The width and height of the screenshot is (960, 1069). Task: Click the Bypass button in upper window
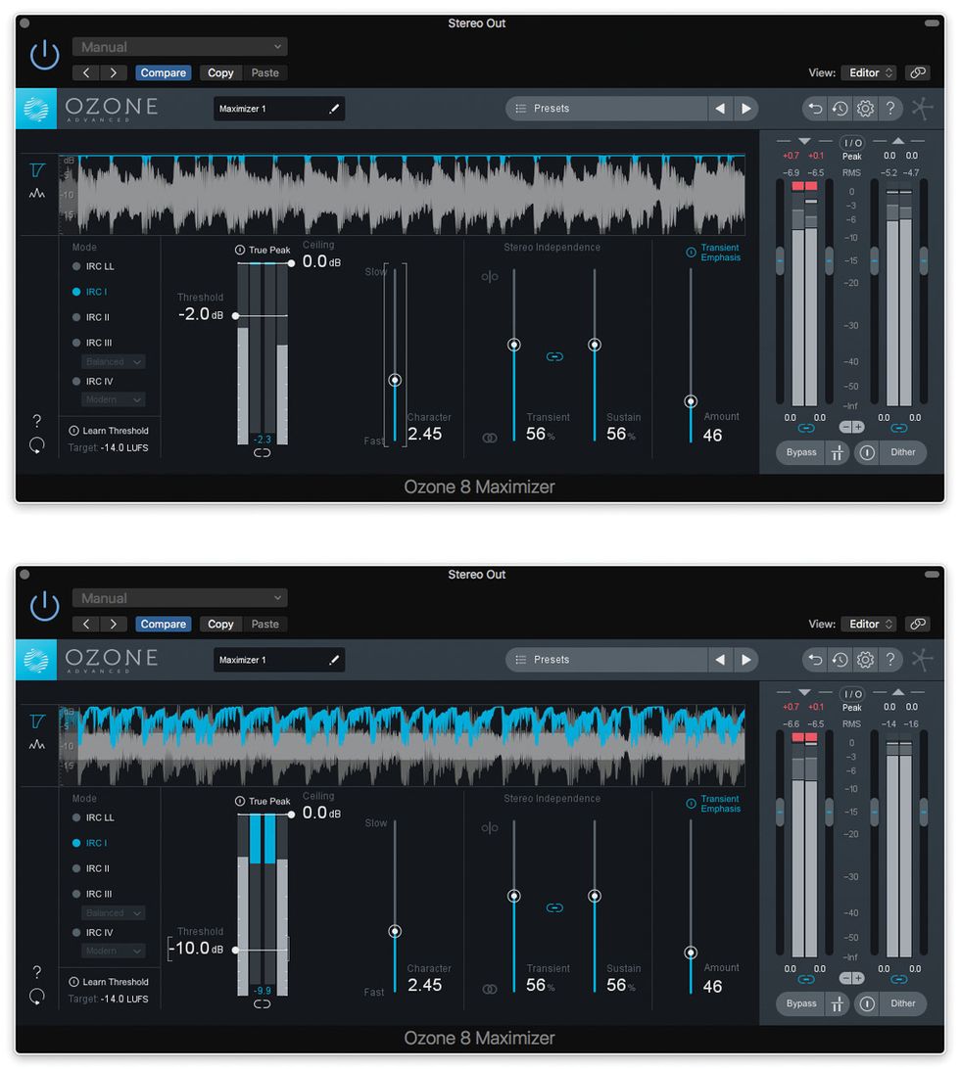[x=801, y=452]
